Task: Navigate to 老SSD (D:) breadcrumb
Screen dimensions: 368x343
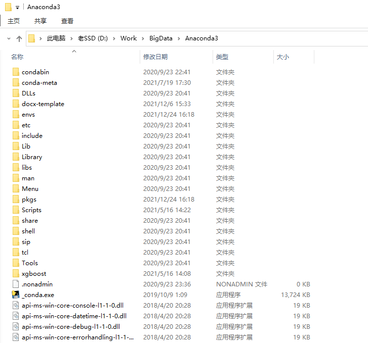Action: click(93, 38)
